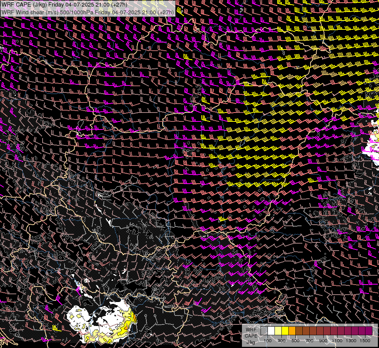Viewport: 379px width, 348px height.
Task: Click the legend value 1300
Action: 351,341
